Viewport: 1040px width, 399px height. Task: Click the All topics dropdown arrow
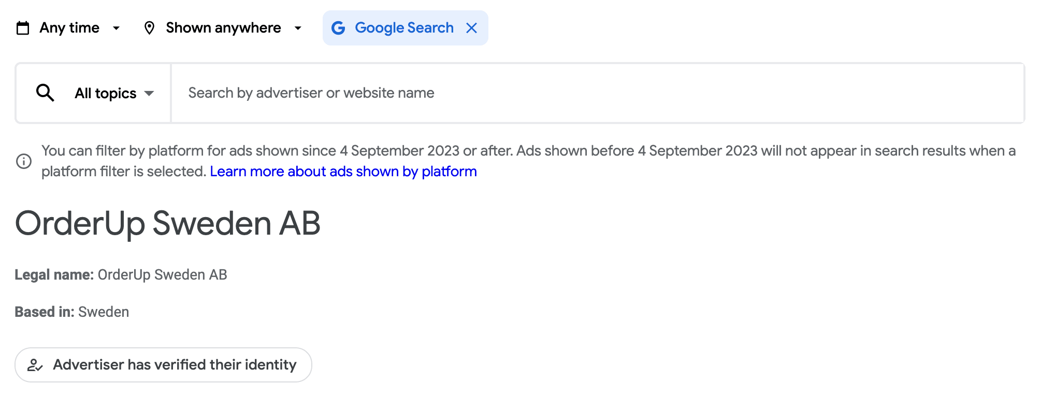149,94
